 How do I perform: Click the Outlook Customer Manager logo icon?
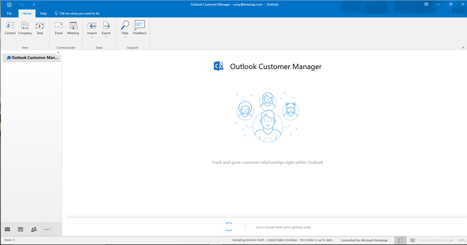pyautogui.click(x=218, y=66)
